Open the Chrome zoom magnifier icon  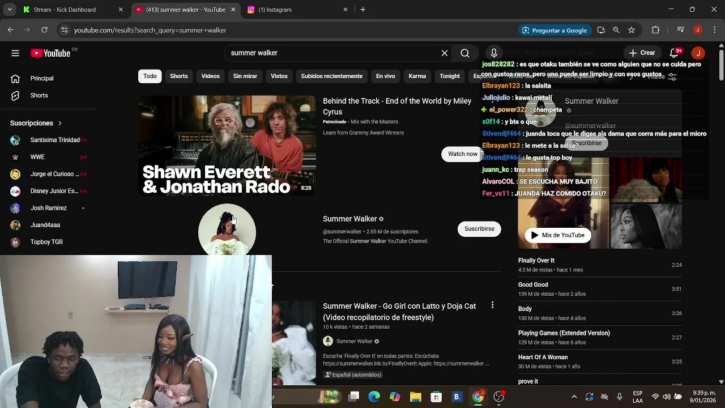point(616,30)
